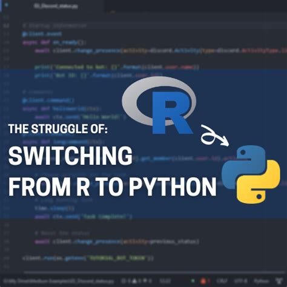Click the blue file icon beside the tab
The height and width of the screenshot is (287, 287).
tap(6, 5)
